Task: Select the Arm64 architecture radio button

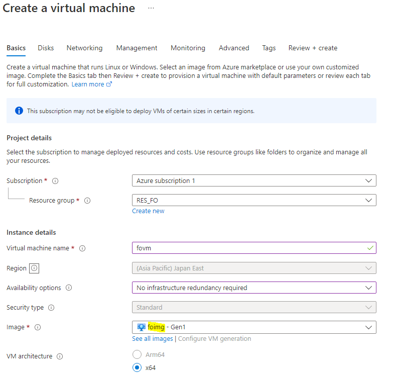Action: pos(137,355)
